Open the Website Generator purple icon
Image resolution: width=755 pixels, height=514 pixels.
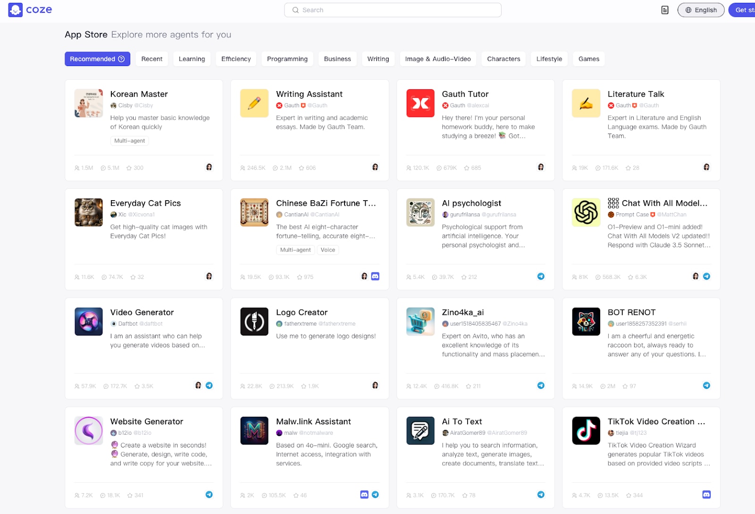pyautogui.click(x=88, y=430)
